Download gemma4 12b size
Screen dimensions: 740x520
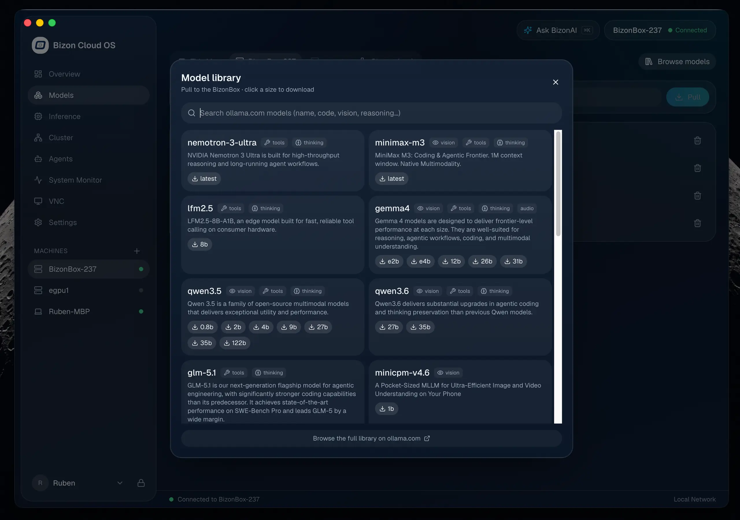451,261
